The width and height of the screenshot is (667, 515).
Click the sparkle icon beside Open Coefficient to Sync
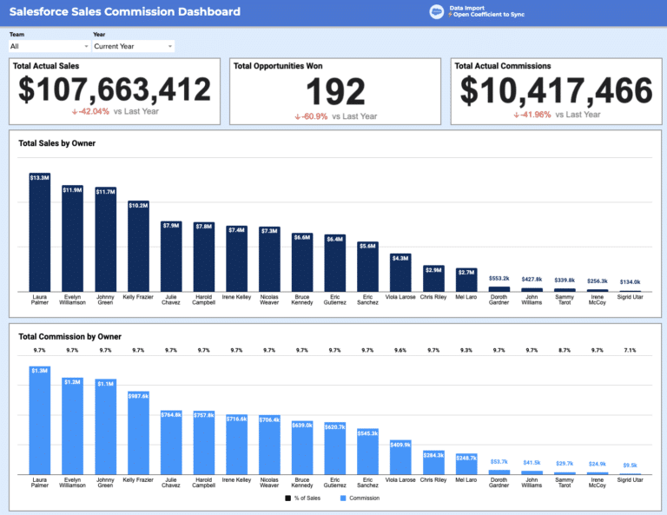449,16
